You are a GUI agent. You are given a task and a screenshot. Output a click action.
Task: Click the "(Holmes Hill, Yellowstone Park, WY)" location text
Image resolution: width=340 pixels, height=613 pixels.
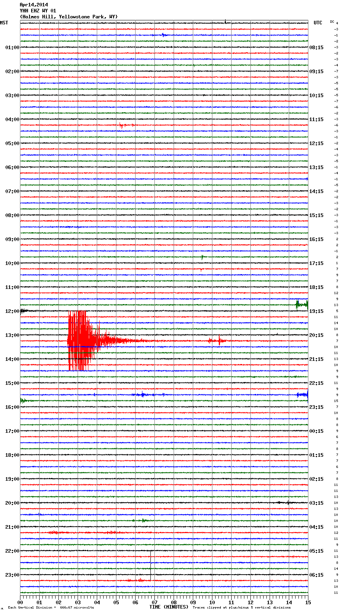pyautogui.click(x=69, y=17)
